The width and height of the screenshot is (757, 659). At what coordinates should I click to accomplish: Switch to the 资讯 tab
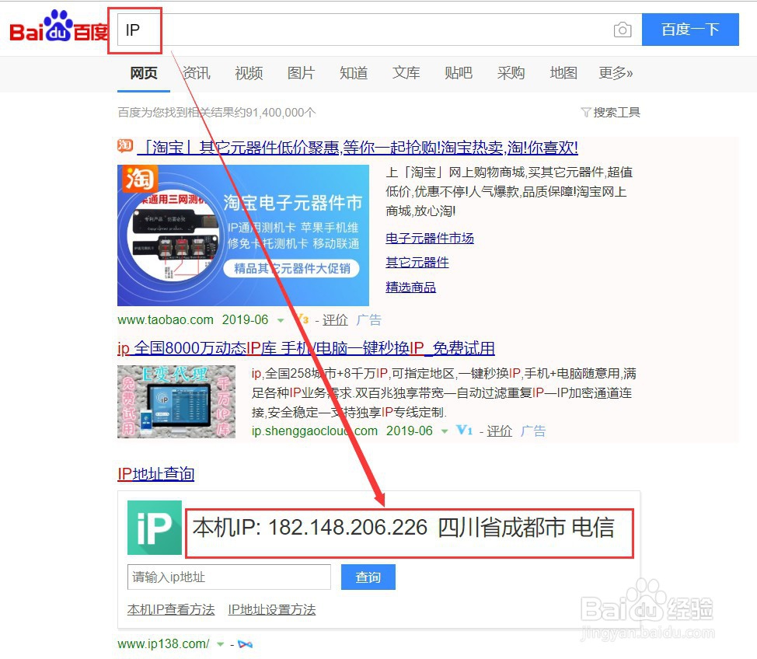coord(196,73)
